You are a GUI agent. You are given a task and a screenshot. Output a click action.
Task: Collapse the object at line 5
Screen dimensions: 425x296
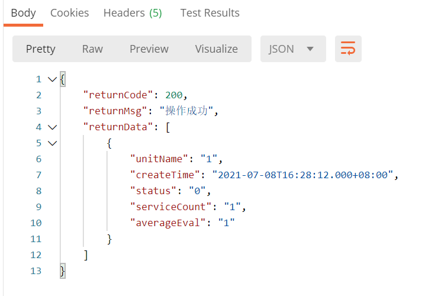(52, 143)
